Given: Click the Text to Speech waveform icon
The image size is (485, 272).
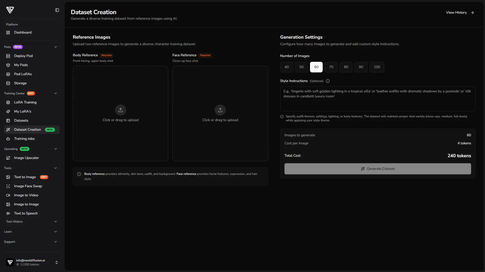Looking at the screenshot, I should (8, 213).
